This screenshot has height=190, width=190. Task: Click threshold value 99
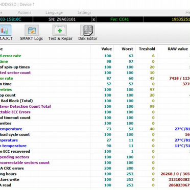(152, 106)
